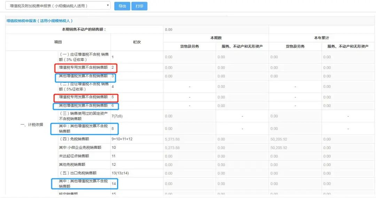This screenshot has width=376, height=198.
Task: Click the 打印 print button
Action: point(139,6)
